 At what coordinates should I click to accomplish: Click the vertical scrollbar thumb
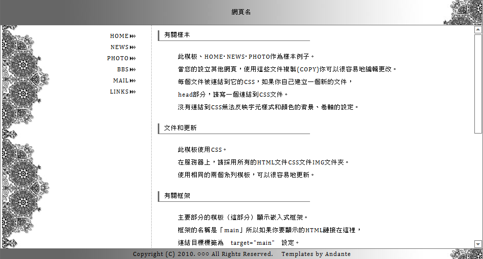478,83
